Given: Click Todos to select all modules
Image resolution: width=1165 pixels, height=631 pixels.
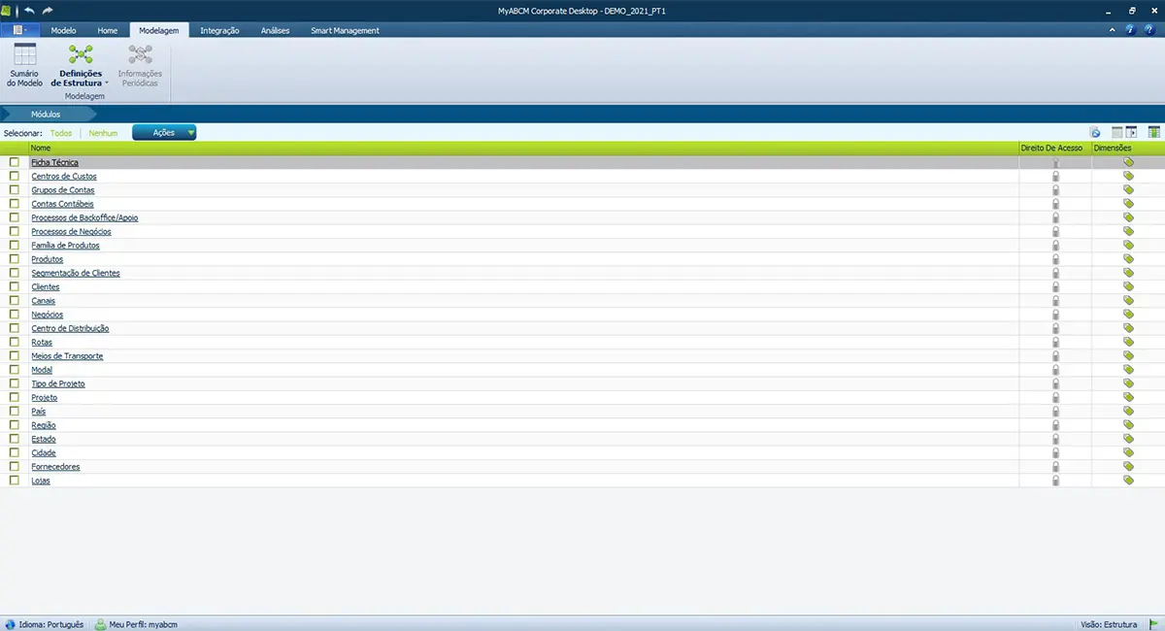Looking at the screenshot, I should click(61, 133).
